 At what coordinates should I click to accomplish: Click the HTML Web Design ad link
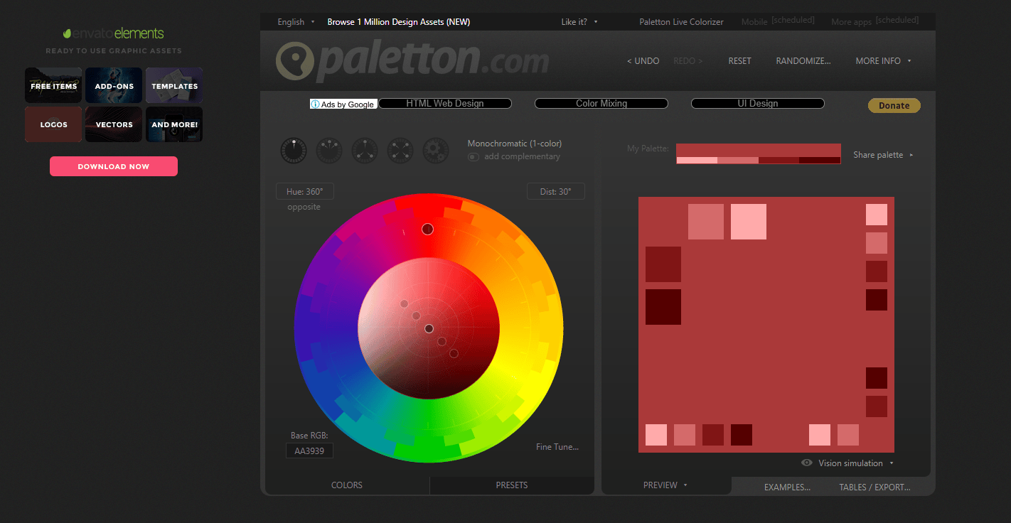coord(445,104)
